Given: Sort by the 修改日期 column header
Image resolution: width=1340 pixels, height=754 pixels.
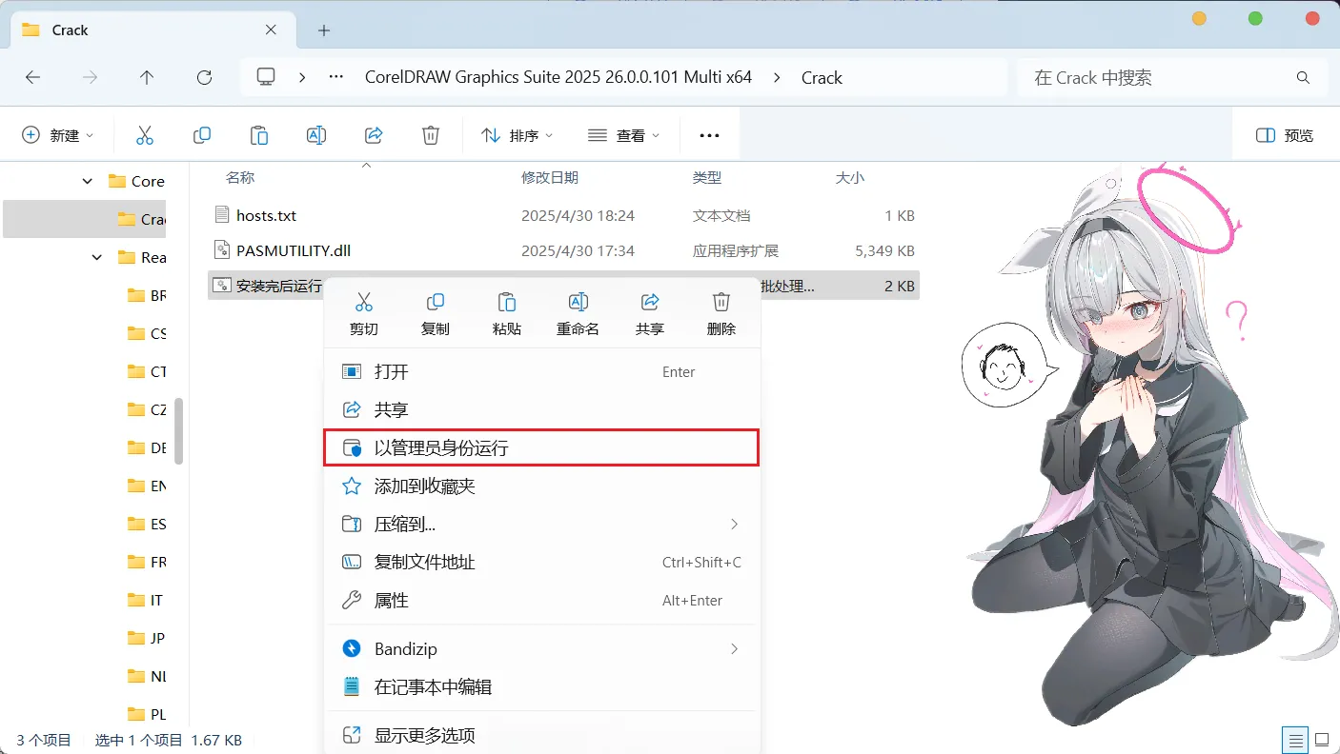Looking at the screenshot, I should click(x=550, y=178).
